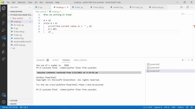The width and height of the screenshot is (195, 109).
Task: Go to line via Ln 7, Col 8
Action: click(x=147, y=107)
